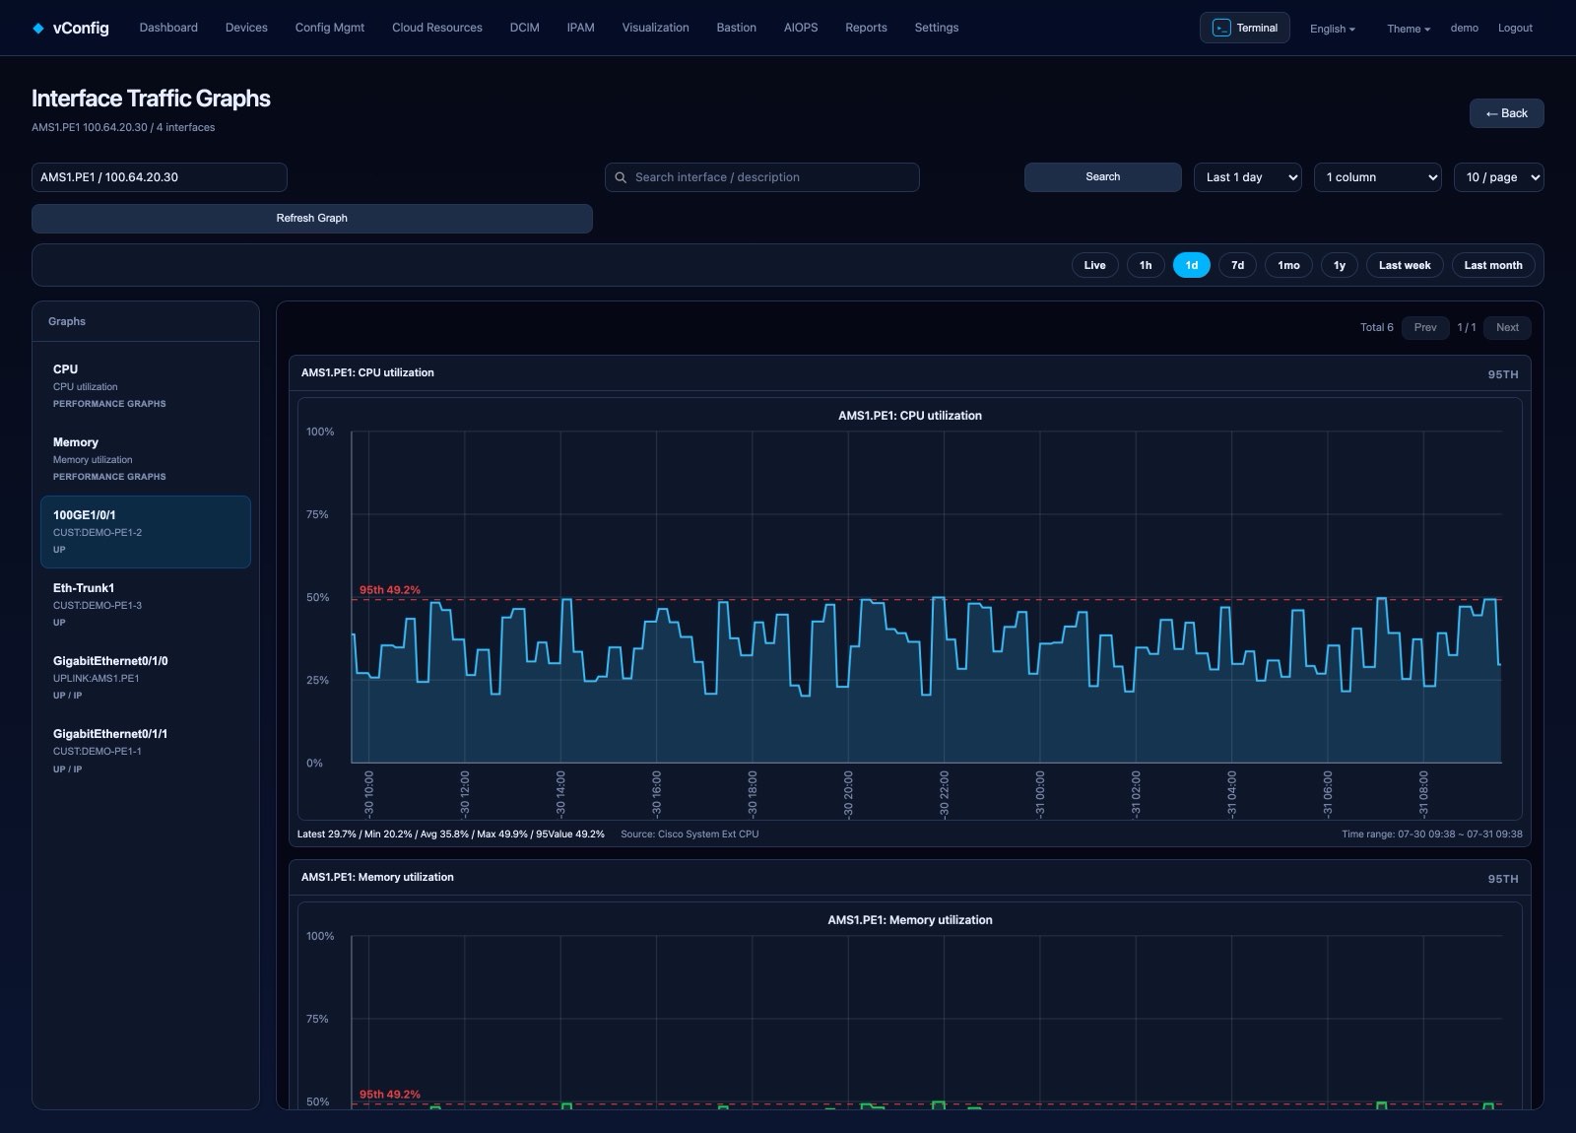Click the demo user link
1576x1133 pixels.
click(x=1464, y=28)
